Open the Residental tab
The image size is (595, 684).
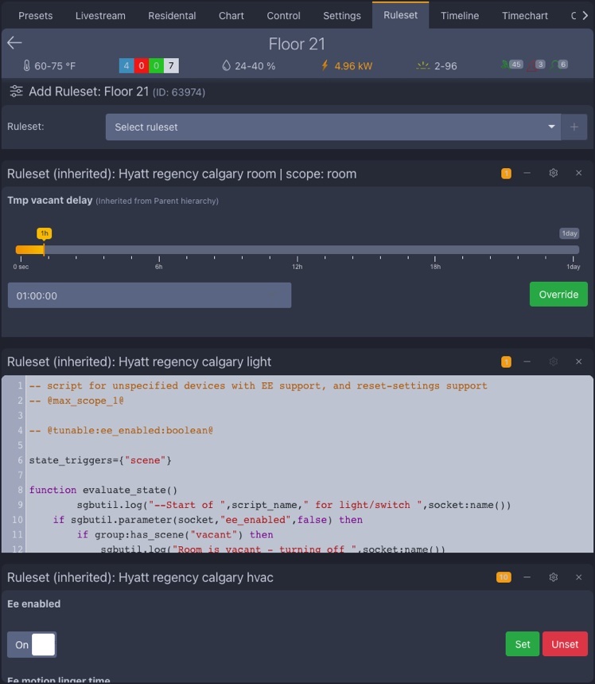pyautogui.click(x=172, y=16)
